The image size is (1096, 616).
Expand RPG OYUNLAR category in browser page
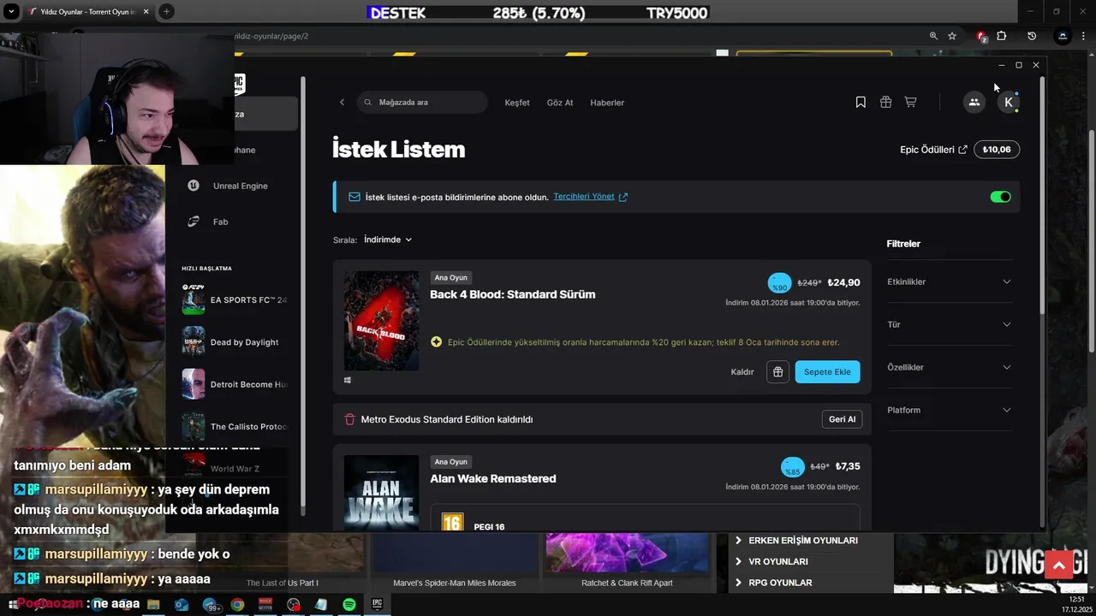(x=773, y=583)
